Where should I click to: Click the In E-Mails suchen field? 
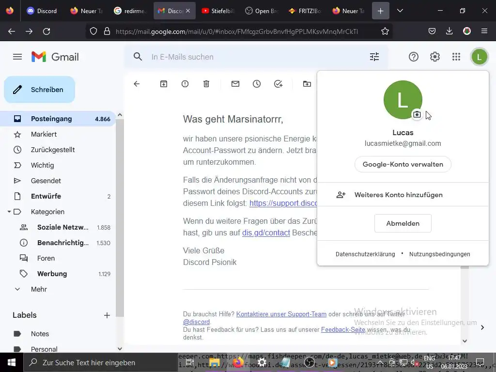256,57
